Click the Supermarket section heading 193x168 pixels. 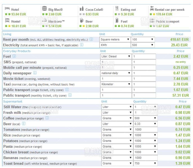pos(13,101)
